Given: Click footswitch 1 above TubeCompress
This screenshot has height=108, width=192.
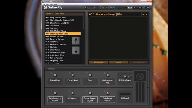Looking at the screenshot, I should 55,93.
